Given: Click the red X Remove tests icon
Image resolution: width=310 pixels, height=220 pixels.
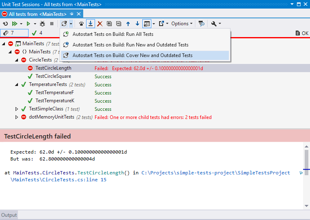Looking at the screenshot, I should [x=100, y=24].
